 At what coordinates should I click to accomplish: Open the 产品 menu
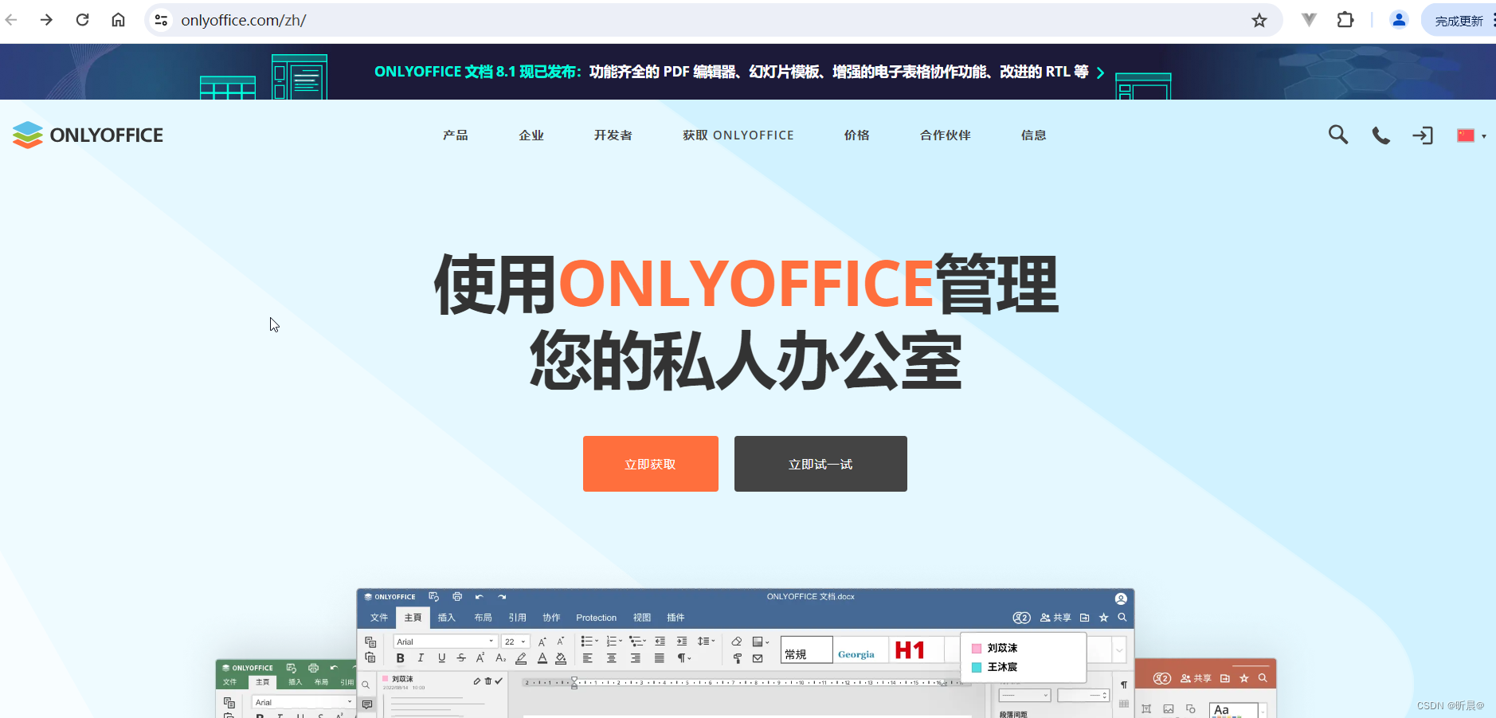point(456,135)
